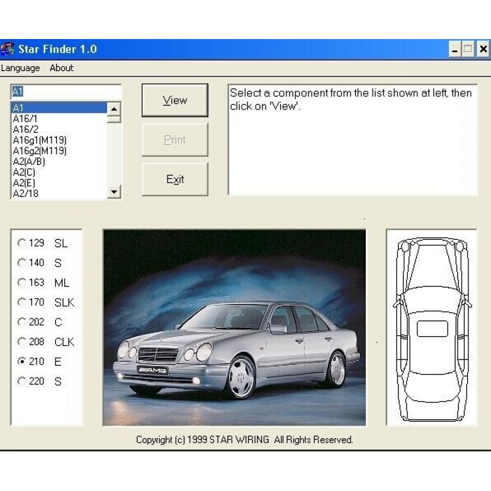Click the grayed-out Print button

[175, 140]
